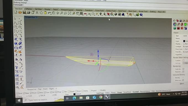The width and height of the screenshot is (188, 106).
Task: Click the four-viewport layout icon
Action: click(x=81, y=14)
